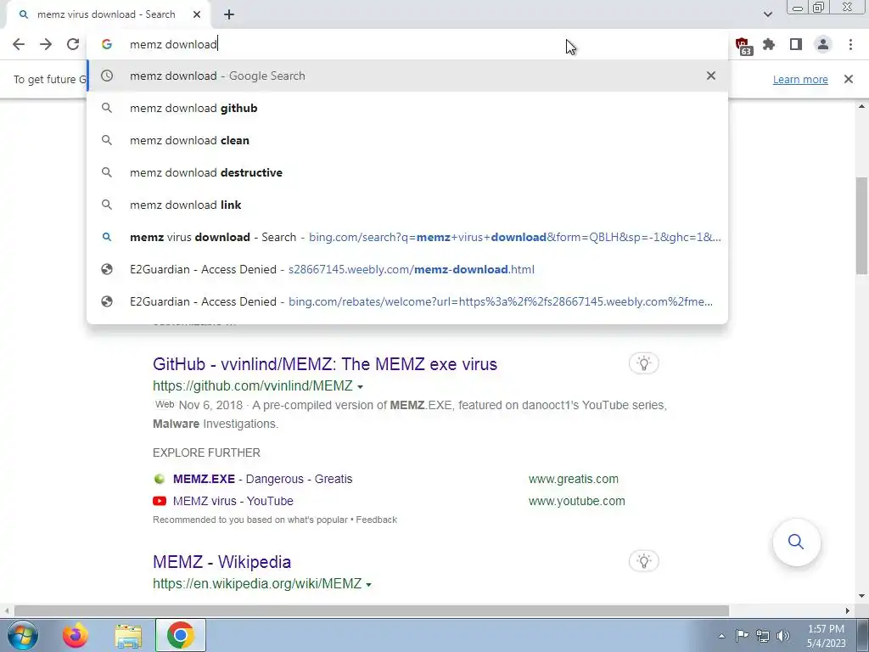The height and width of the screenshot is (652, 869).
Task: Click the lightbulb icon beside the GitHub result
Action: tap(643, 363)
